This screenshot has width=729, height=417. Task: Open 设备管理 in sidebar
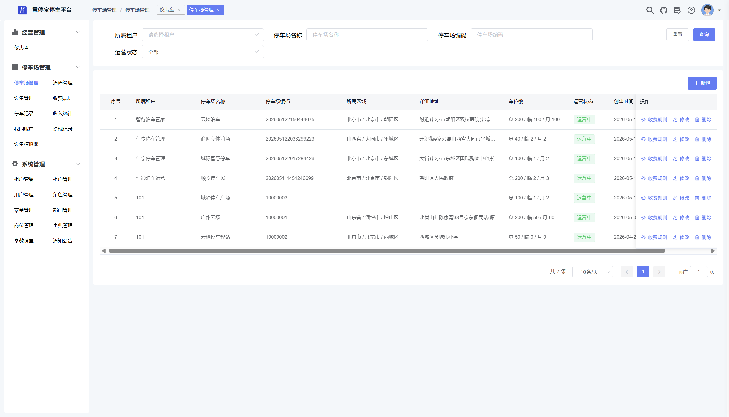point(24,98)
